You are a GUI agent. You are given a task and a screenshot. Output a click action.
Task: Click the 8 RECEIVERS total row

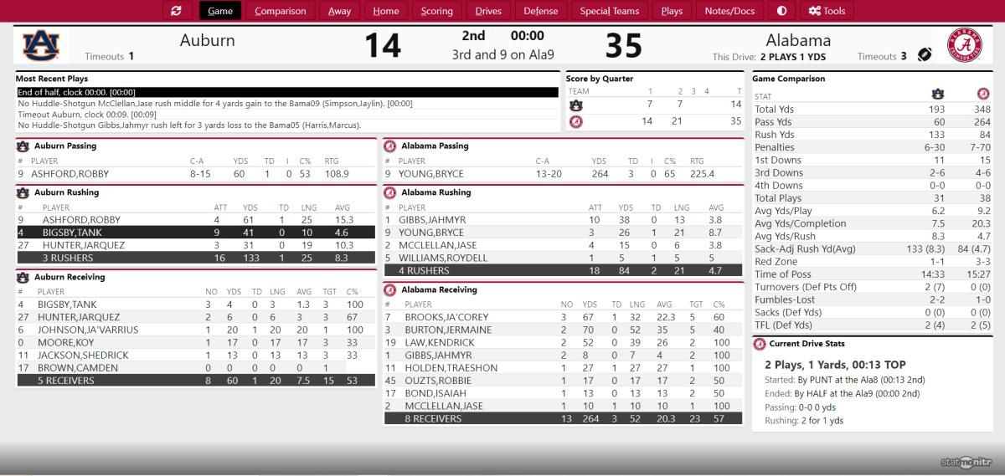click(564, 419)
